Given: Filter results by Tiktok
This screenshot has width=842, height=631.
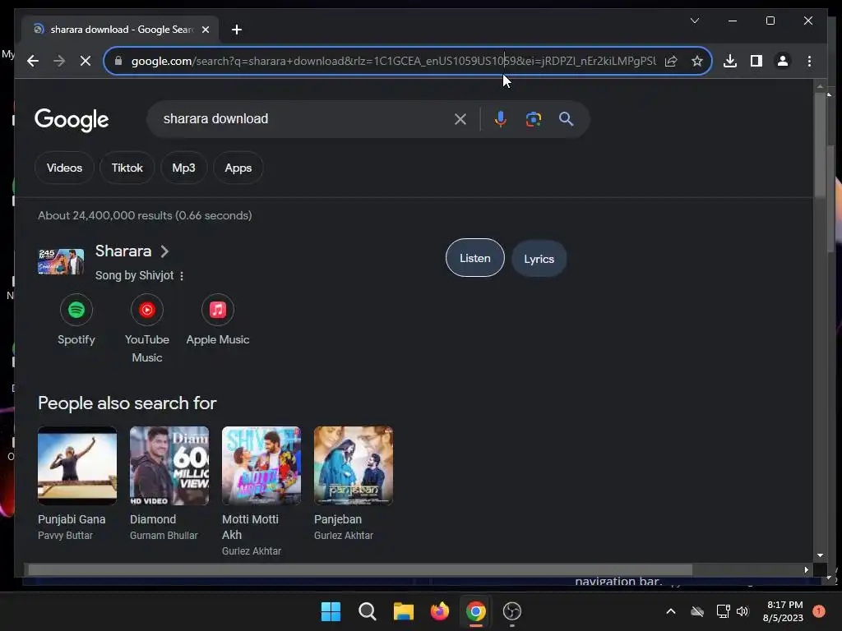Looking at the screenshot, I should coord(127,168).
